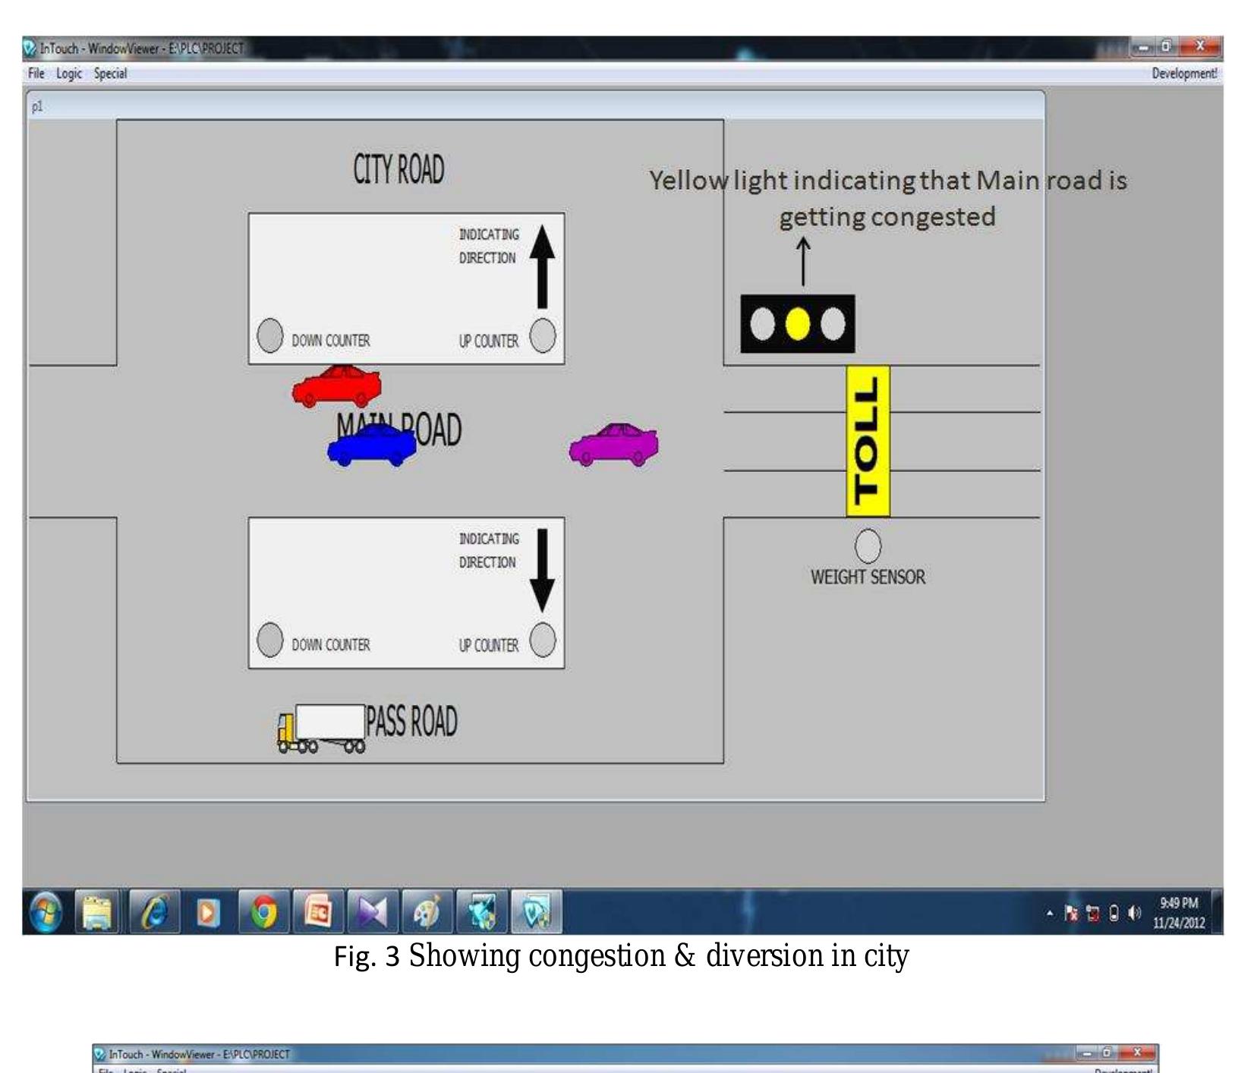The image size is (1235, 1073).
Task: Click the yellow TOLL barrier
Action: click(868, 441)
